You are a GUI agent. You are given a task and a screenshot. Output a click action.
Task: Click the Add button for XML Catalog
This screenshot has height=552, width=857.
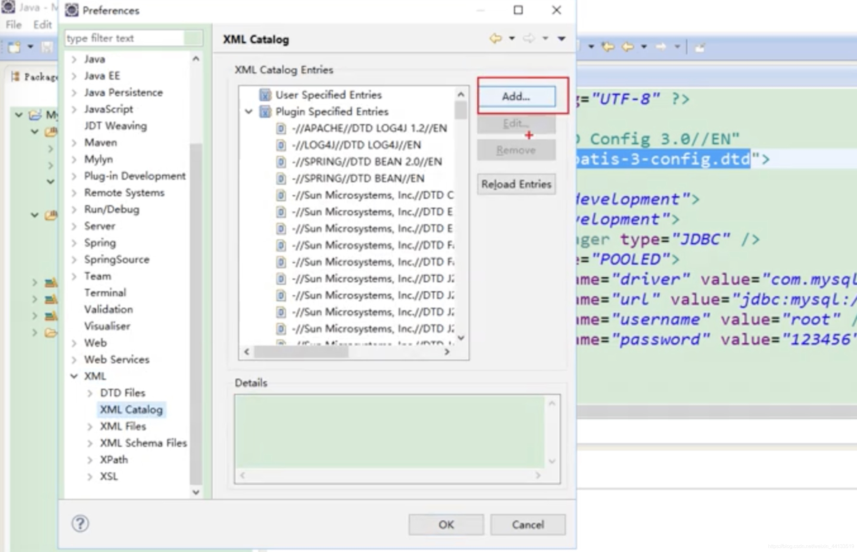pos(515,96)
